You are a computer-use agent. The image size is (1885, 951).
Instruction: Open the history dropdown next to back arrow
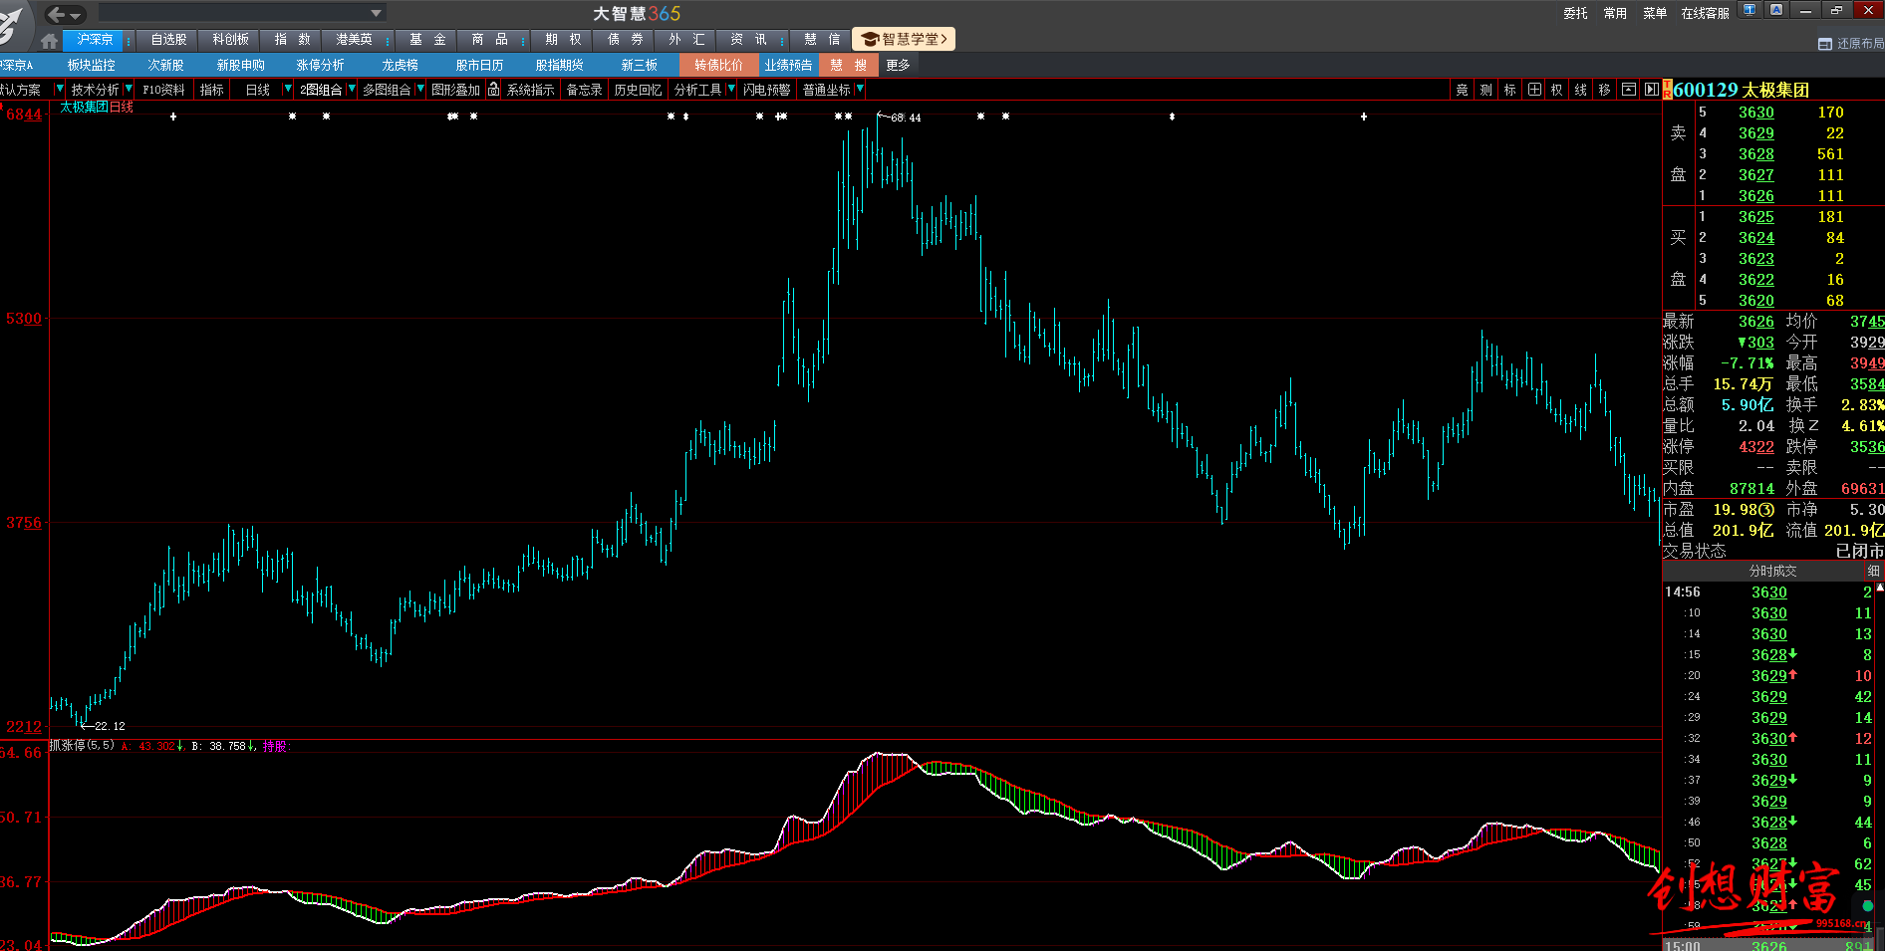76,15
